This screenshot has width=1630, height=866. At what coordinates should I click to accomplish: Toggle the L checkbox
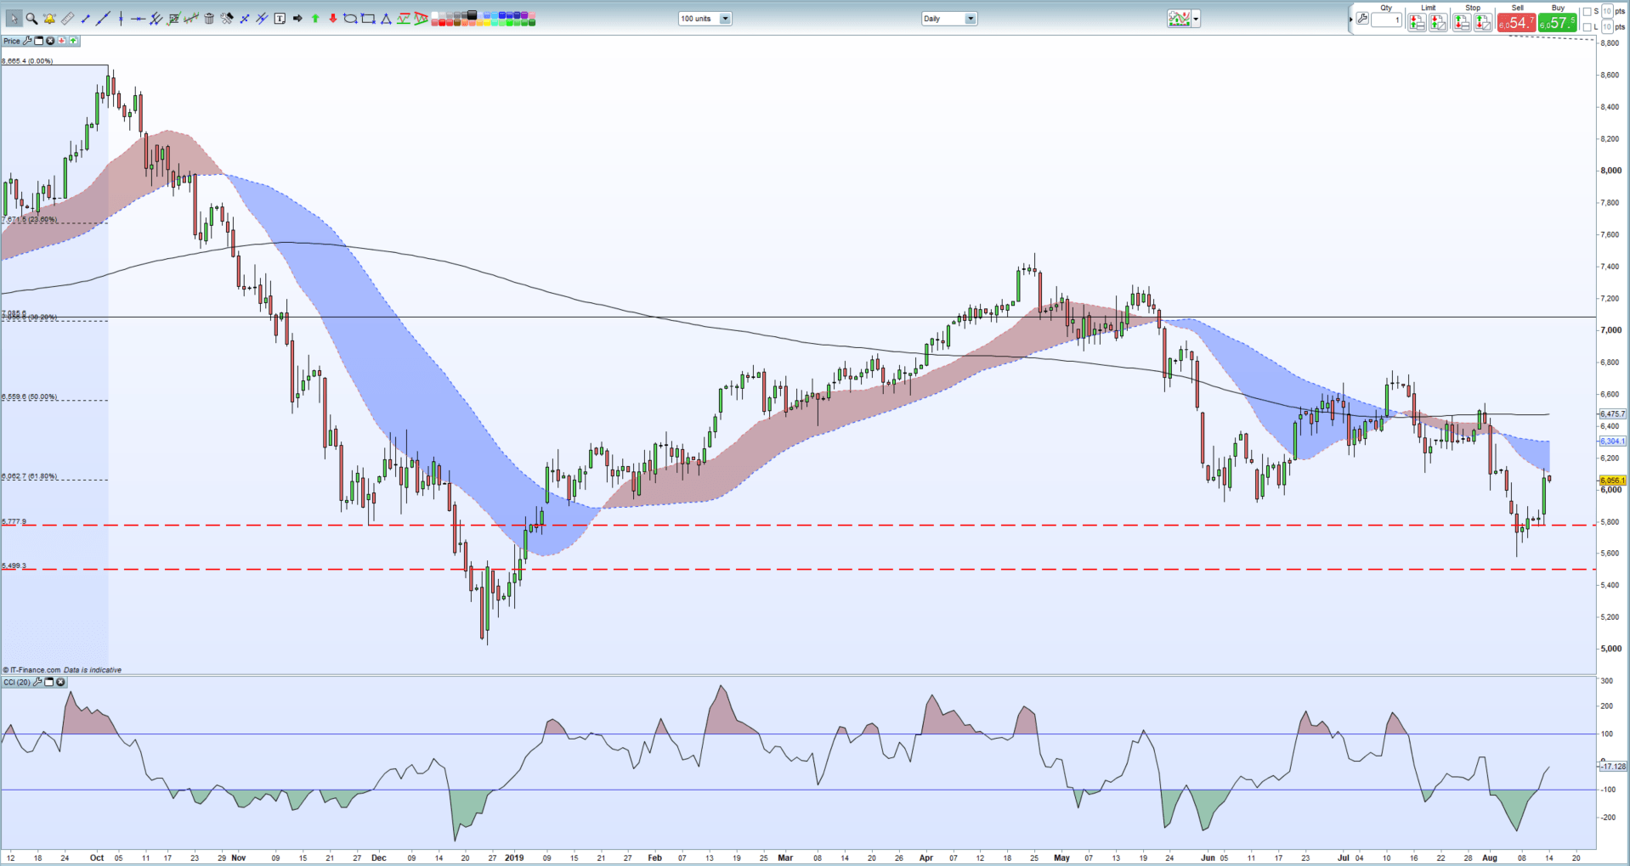pyautogui.click(x=1587, y=26)
